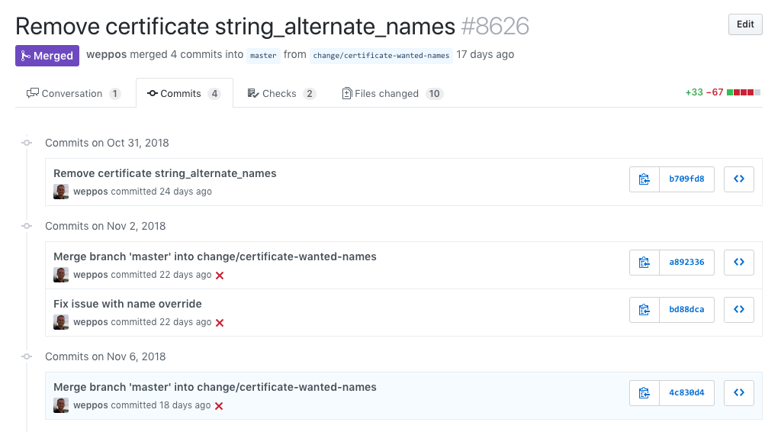The image size is (781, 432).
Task: Open commit hash link b709fd8
Action: 686,179
